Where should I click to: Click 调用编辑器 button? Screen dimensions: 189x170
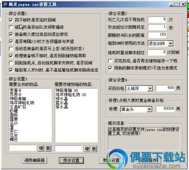(35, 160)
